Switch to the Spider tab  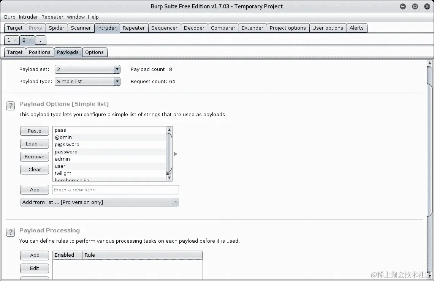coord(57,28)
